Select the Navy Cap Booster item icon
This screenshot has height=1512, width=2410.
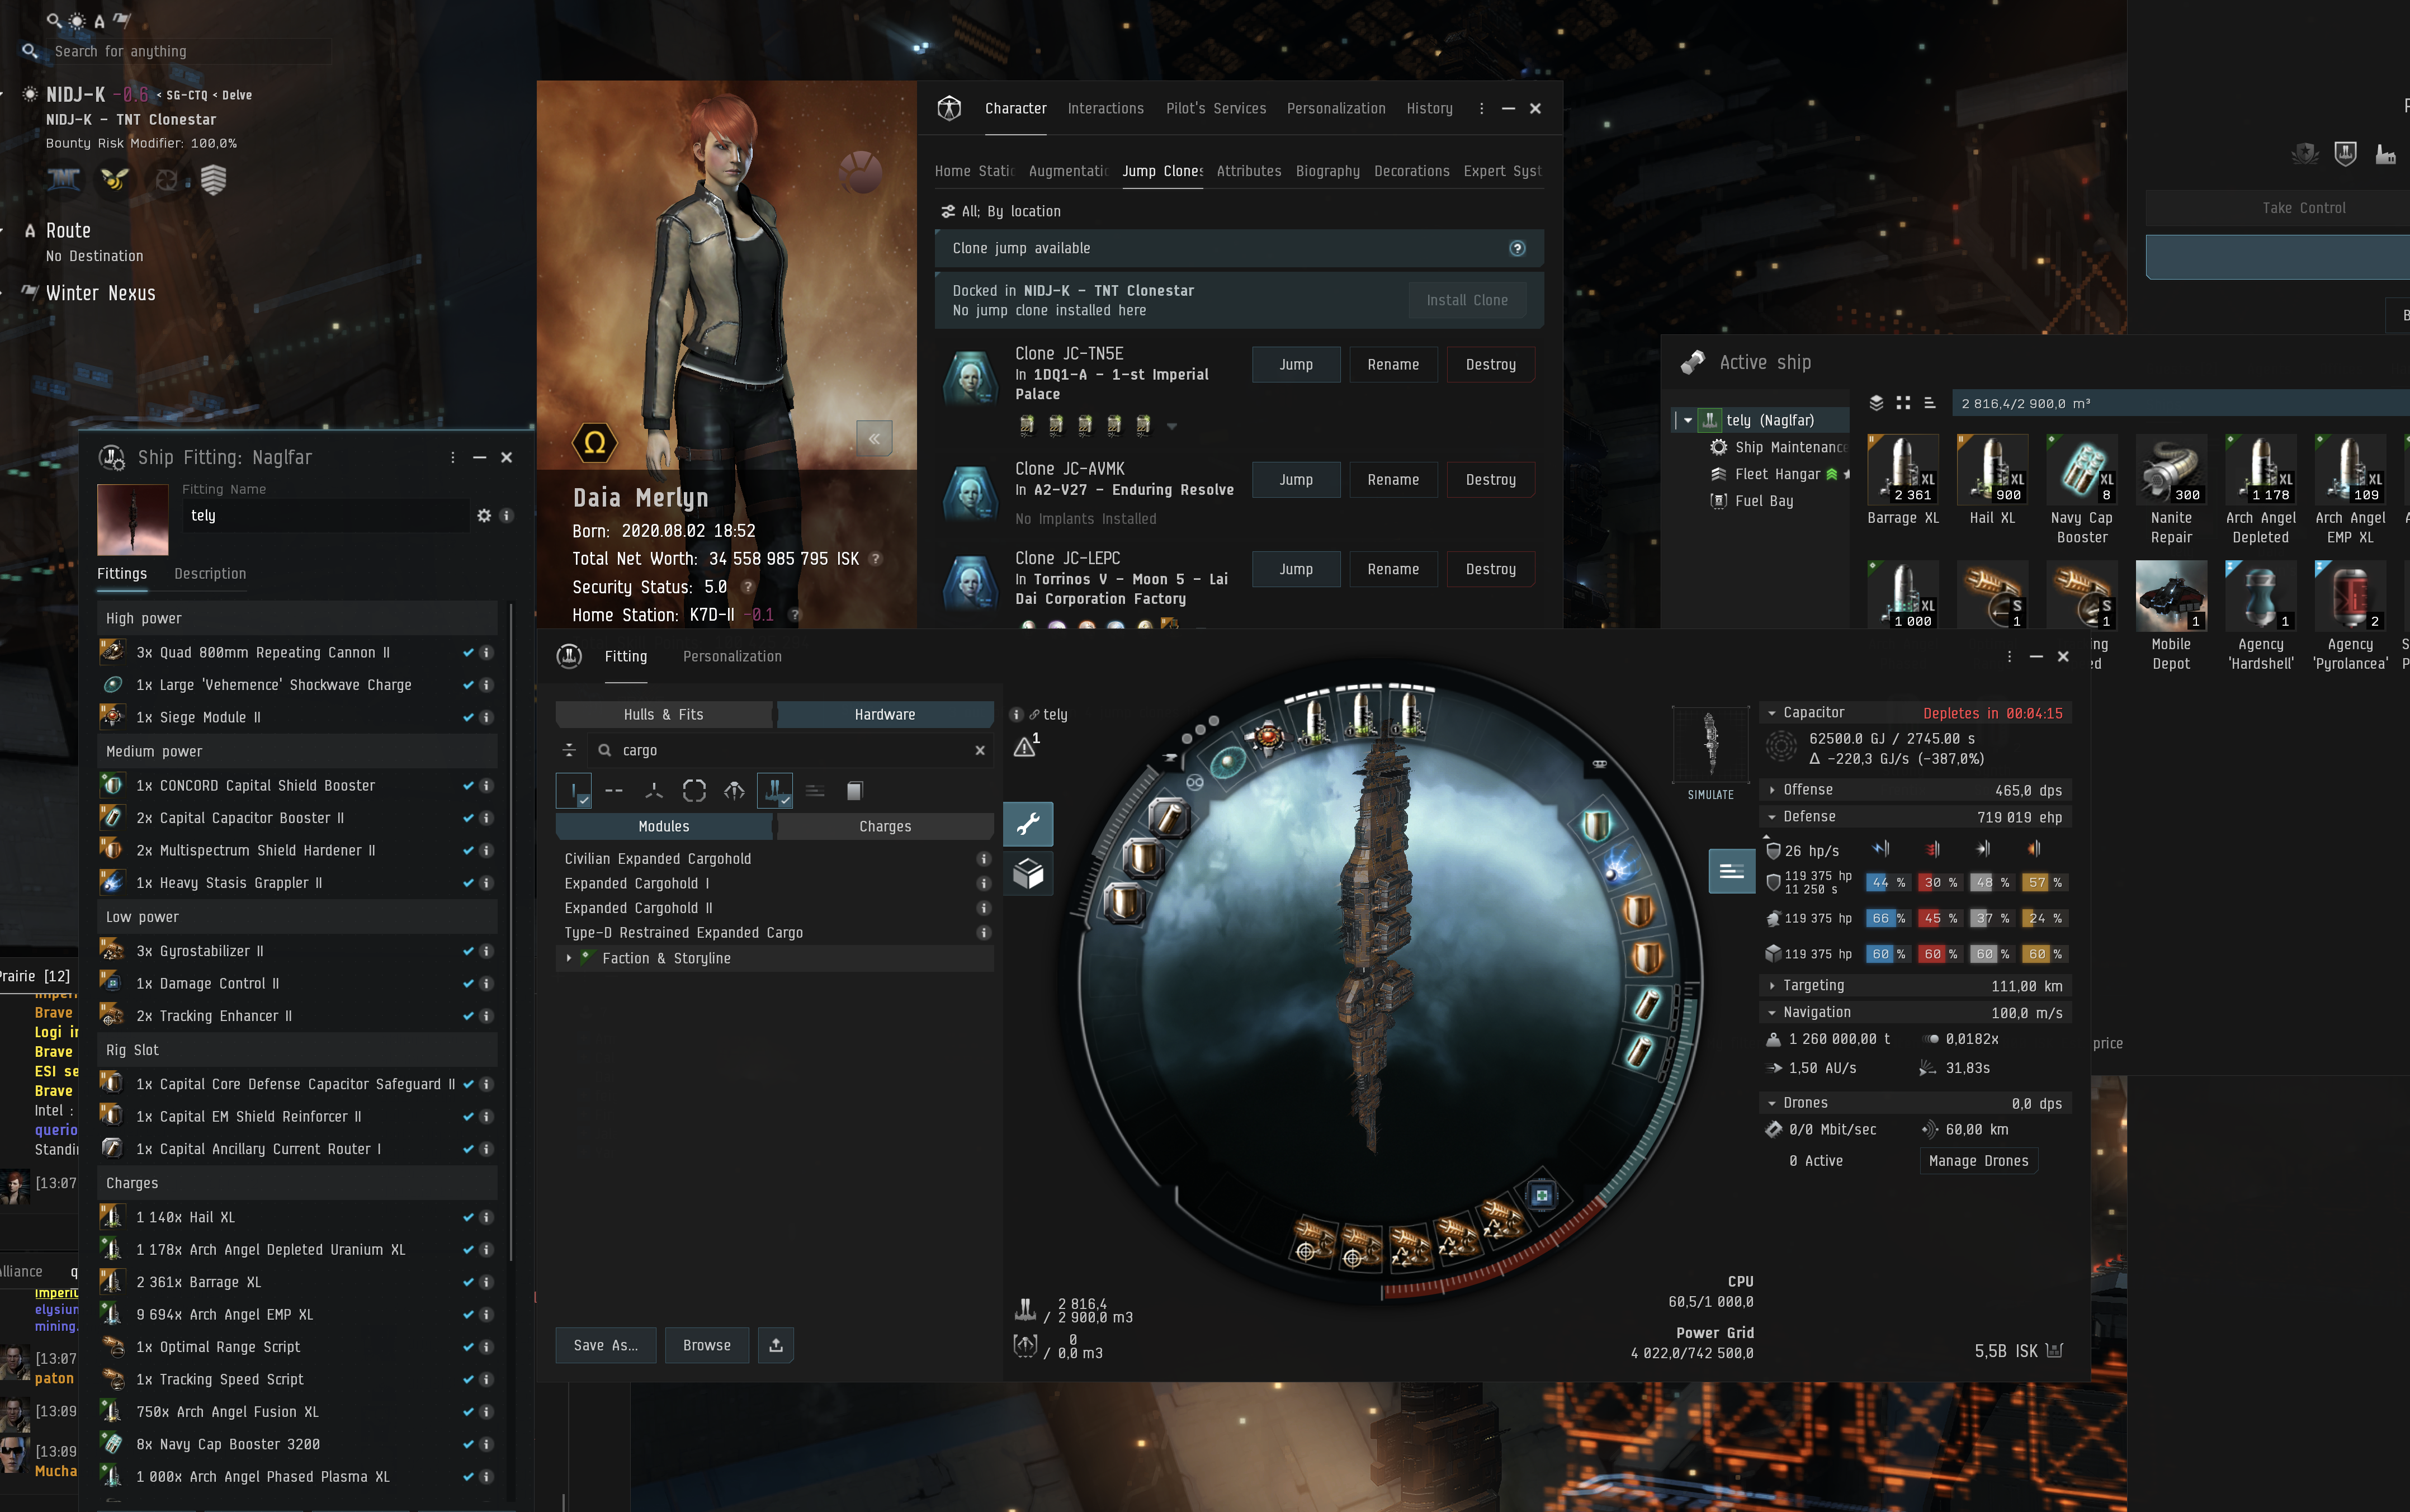pyautogui.click(x=2082, y=469)
